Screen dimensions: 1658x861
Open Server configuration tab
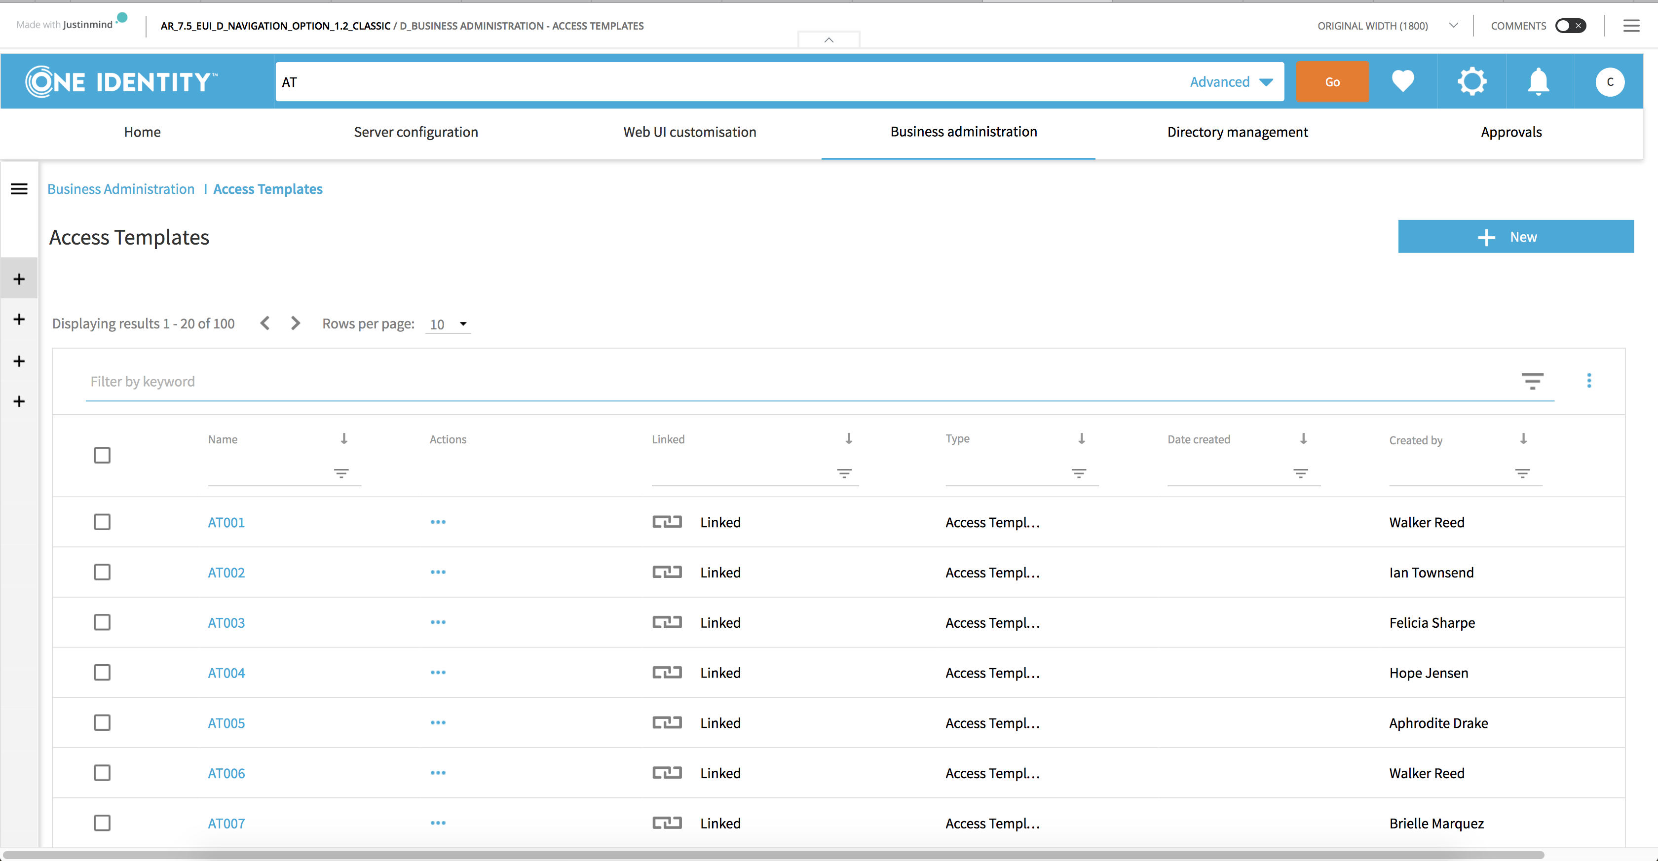(416, 132)
